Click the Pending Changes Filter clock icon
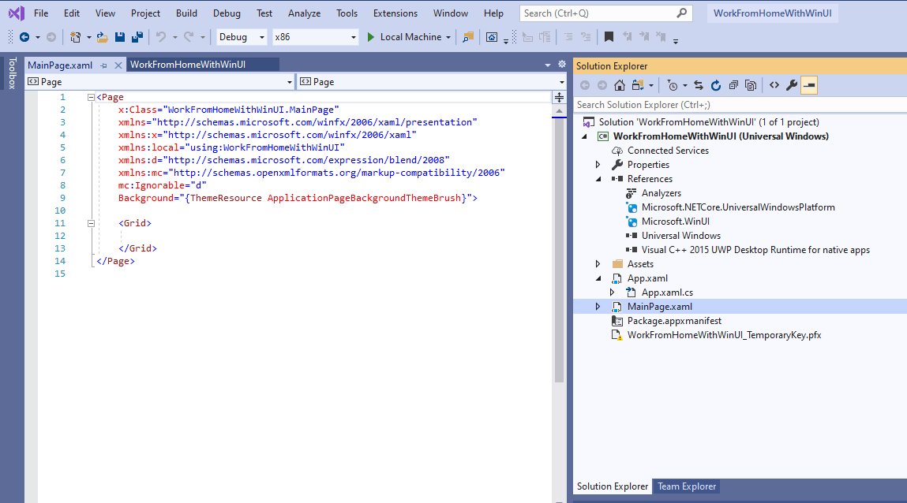The image size is (907, 503). 672,85
